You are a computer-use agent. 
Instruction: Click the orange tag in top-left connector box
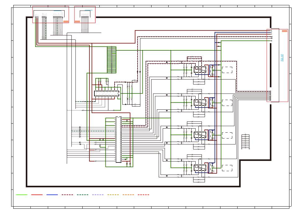pos(66,22)
